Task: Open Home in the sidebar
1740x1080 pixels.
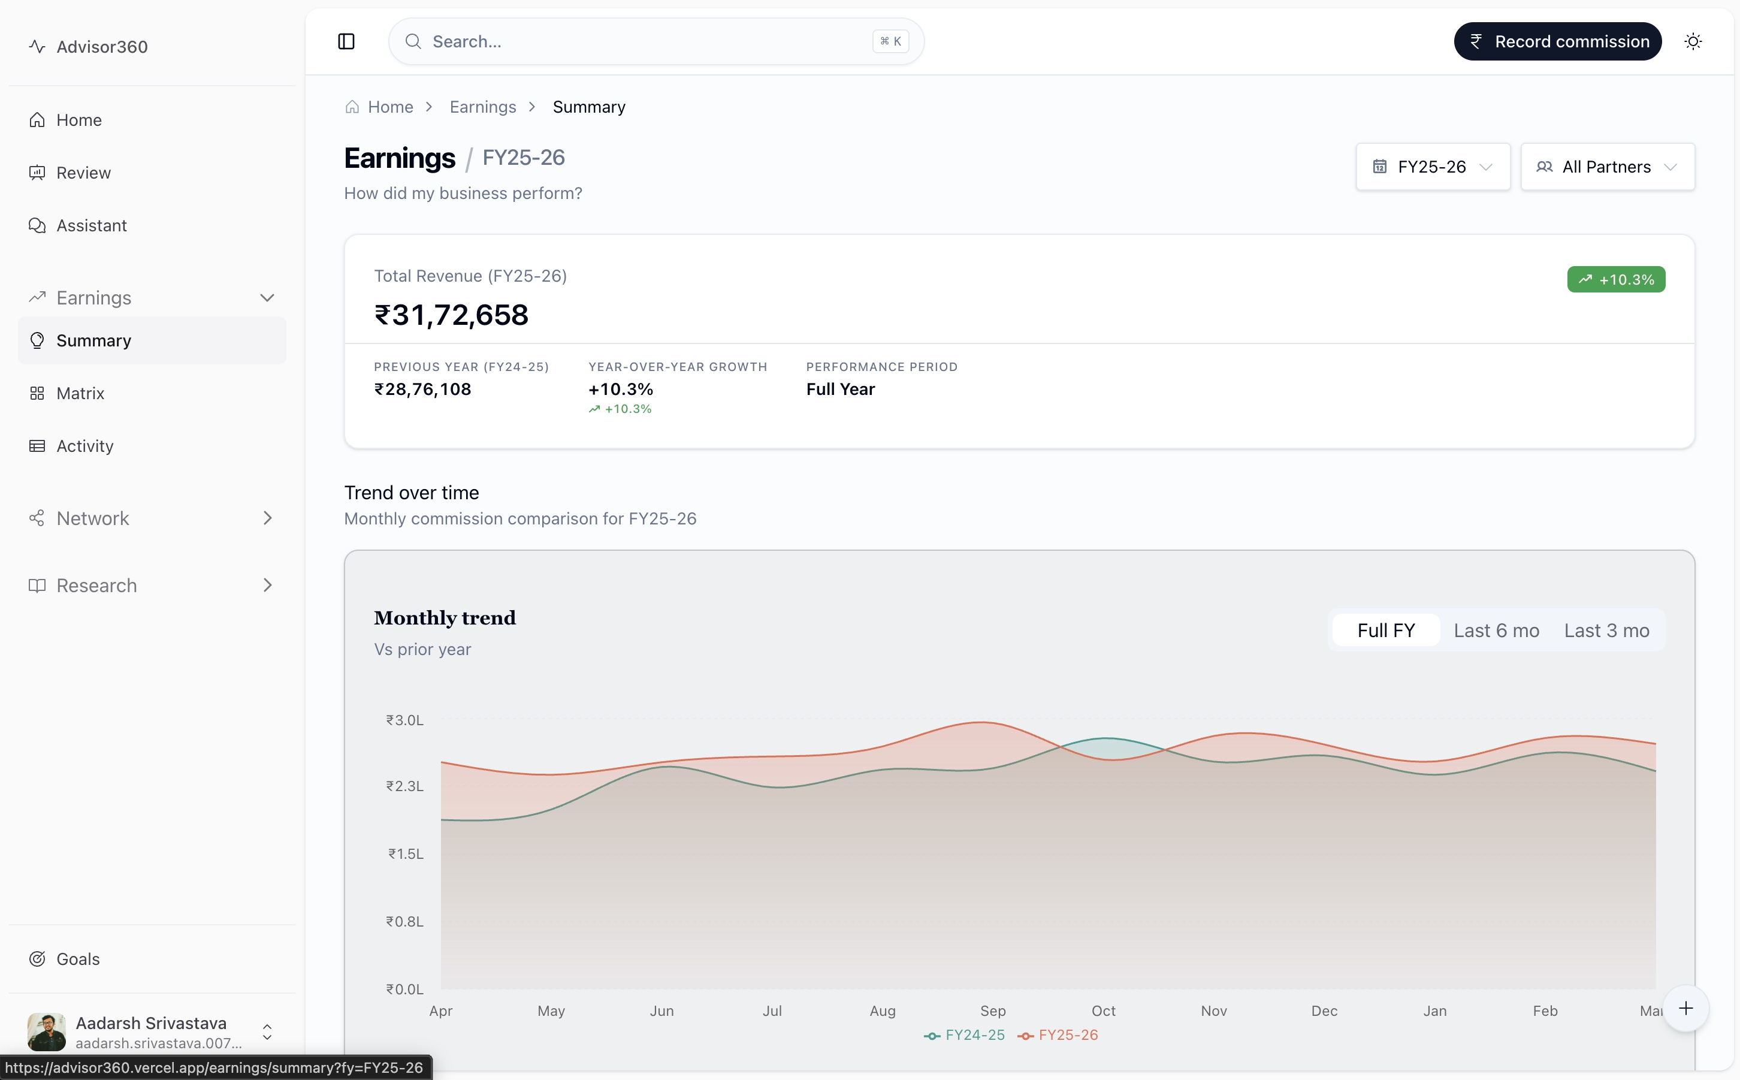Action: pos(152,120)
